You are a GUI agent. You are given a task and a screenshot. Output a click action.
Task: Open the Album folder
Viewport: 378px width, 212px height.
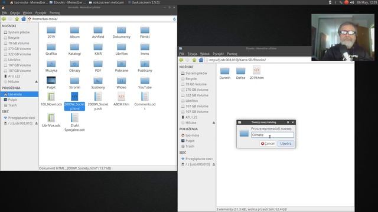click(74, 32)
